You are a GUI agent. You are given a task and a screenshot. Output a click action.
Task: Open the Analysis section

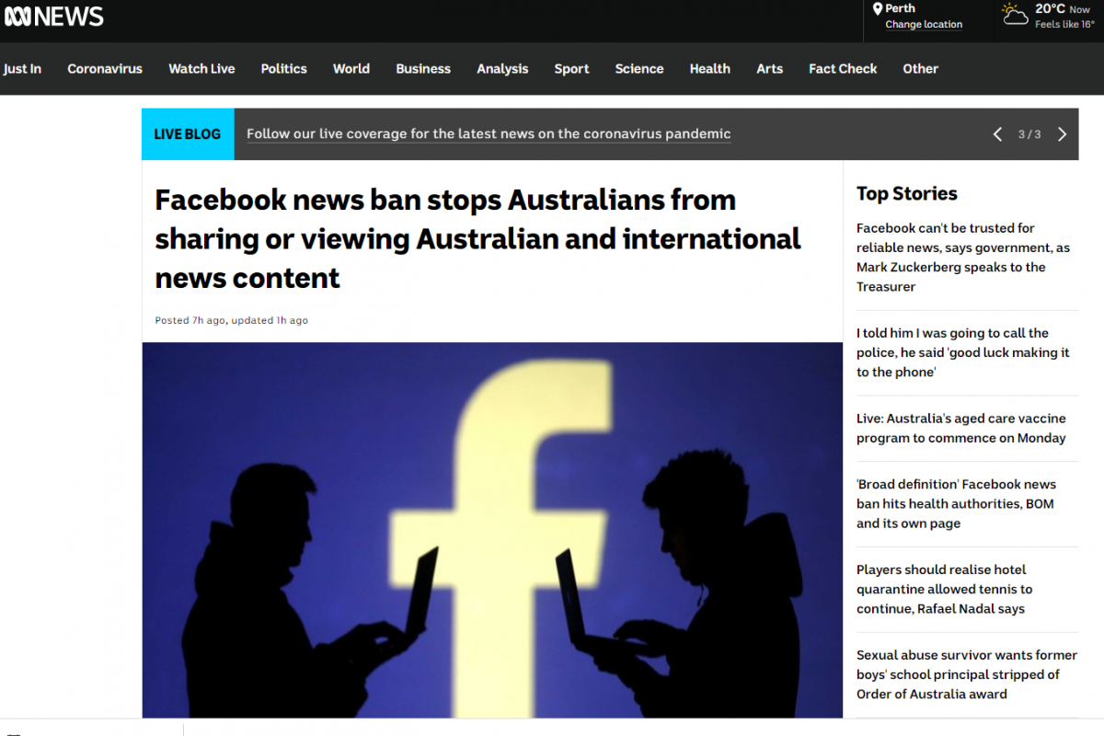(502, 69)
